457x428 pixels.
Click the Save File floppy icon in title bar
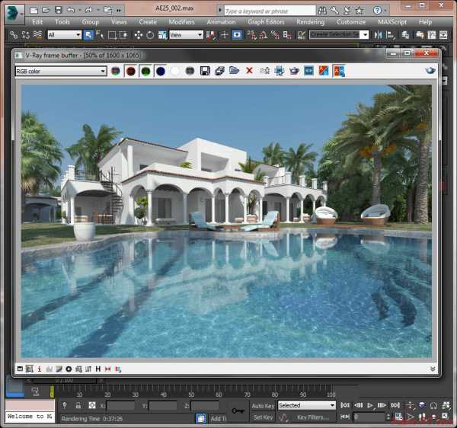point(59,11)
